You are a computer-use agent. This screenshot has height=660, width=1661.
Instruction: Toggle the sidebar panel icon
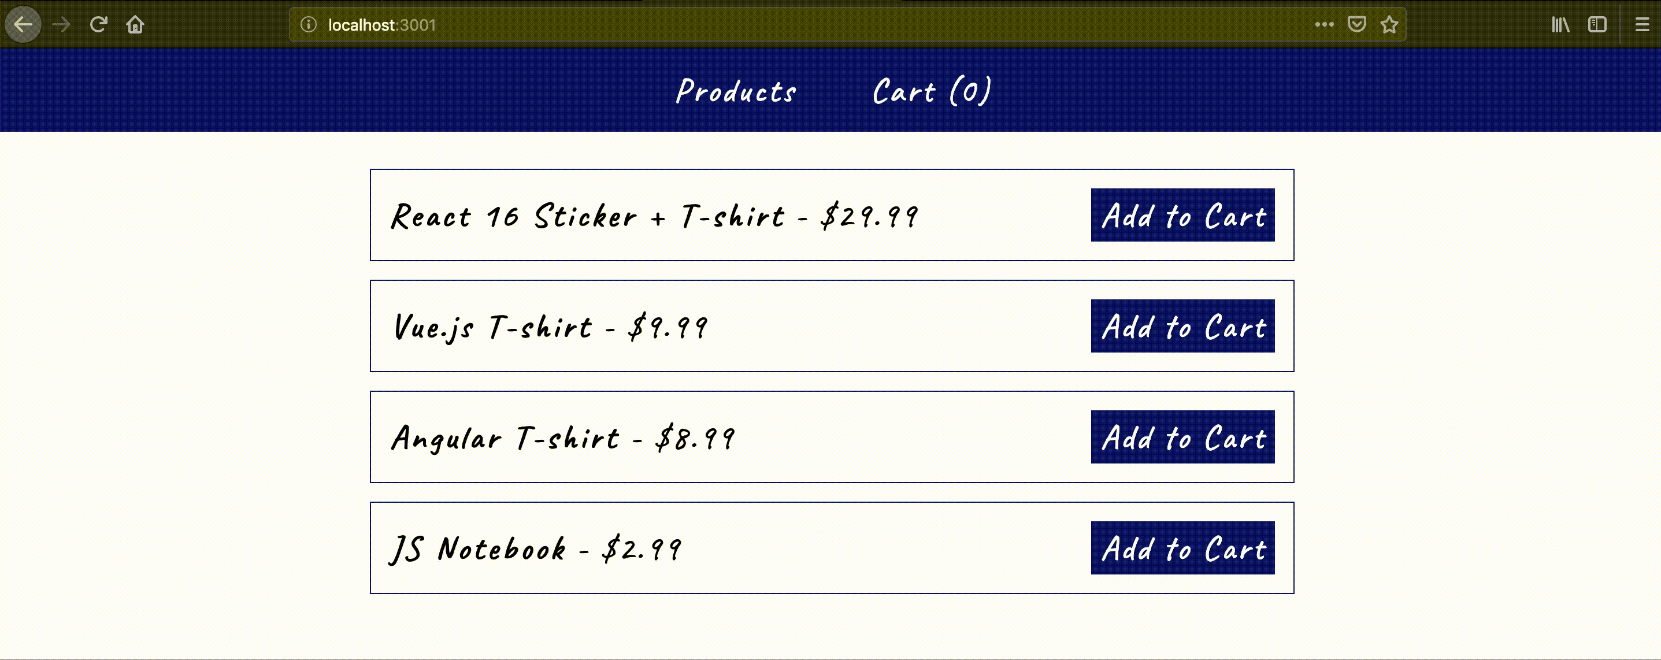(x=1600, y=24)
